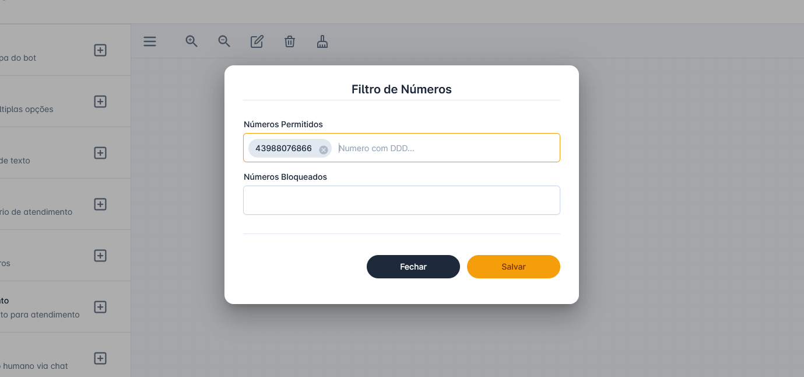
Task: Click the edit pencil icon in toolbar
Action: (x=257, y=41)
